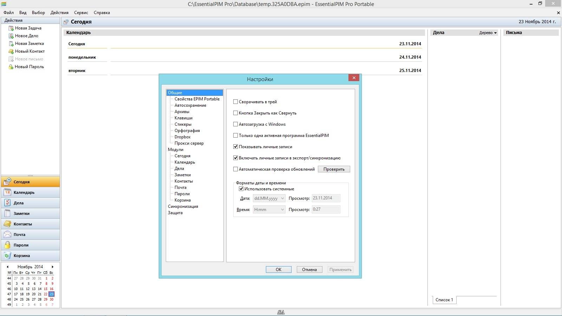Click the Заметки module icon in sidebar

7,213
